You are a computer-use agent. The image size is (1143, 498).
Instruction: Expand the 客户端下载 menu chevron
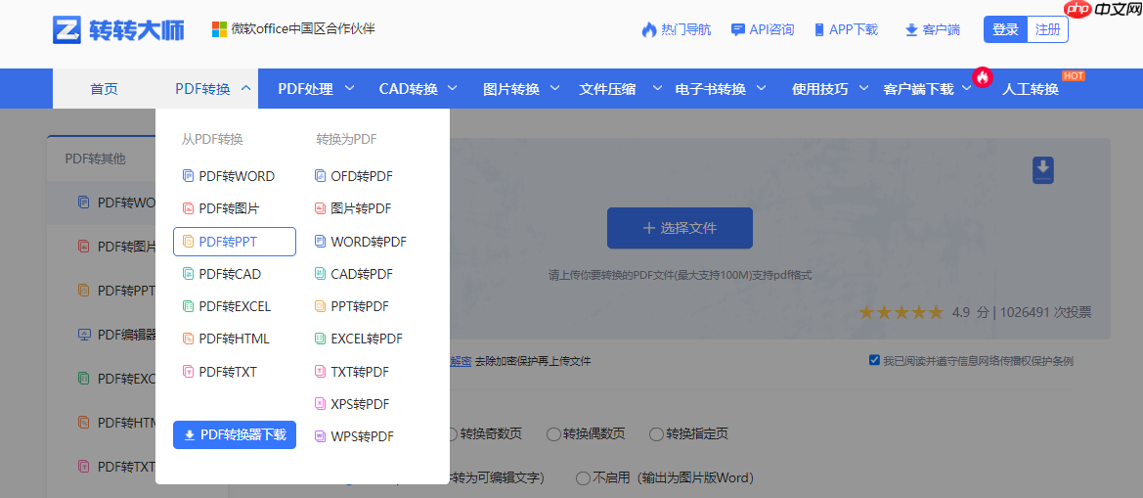click(967, 88)
